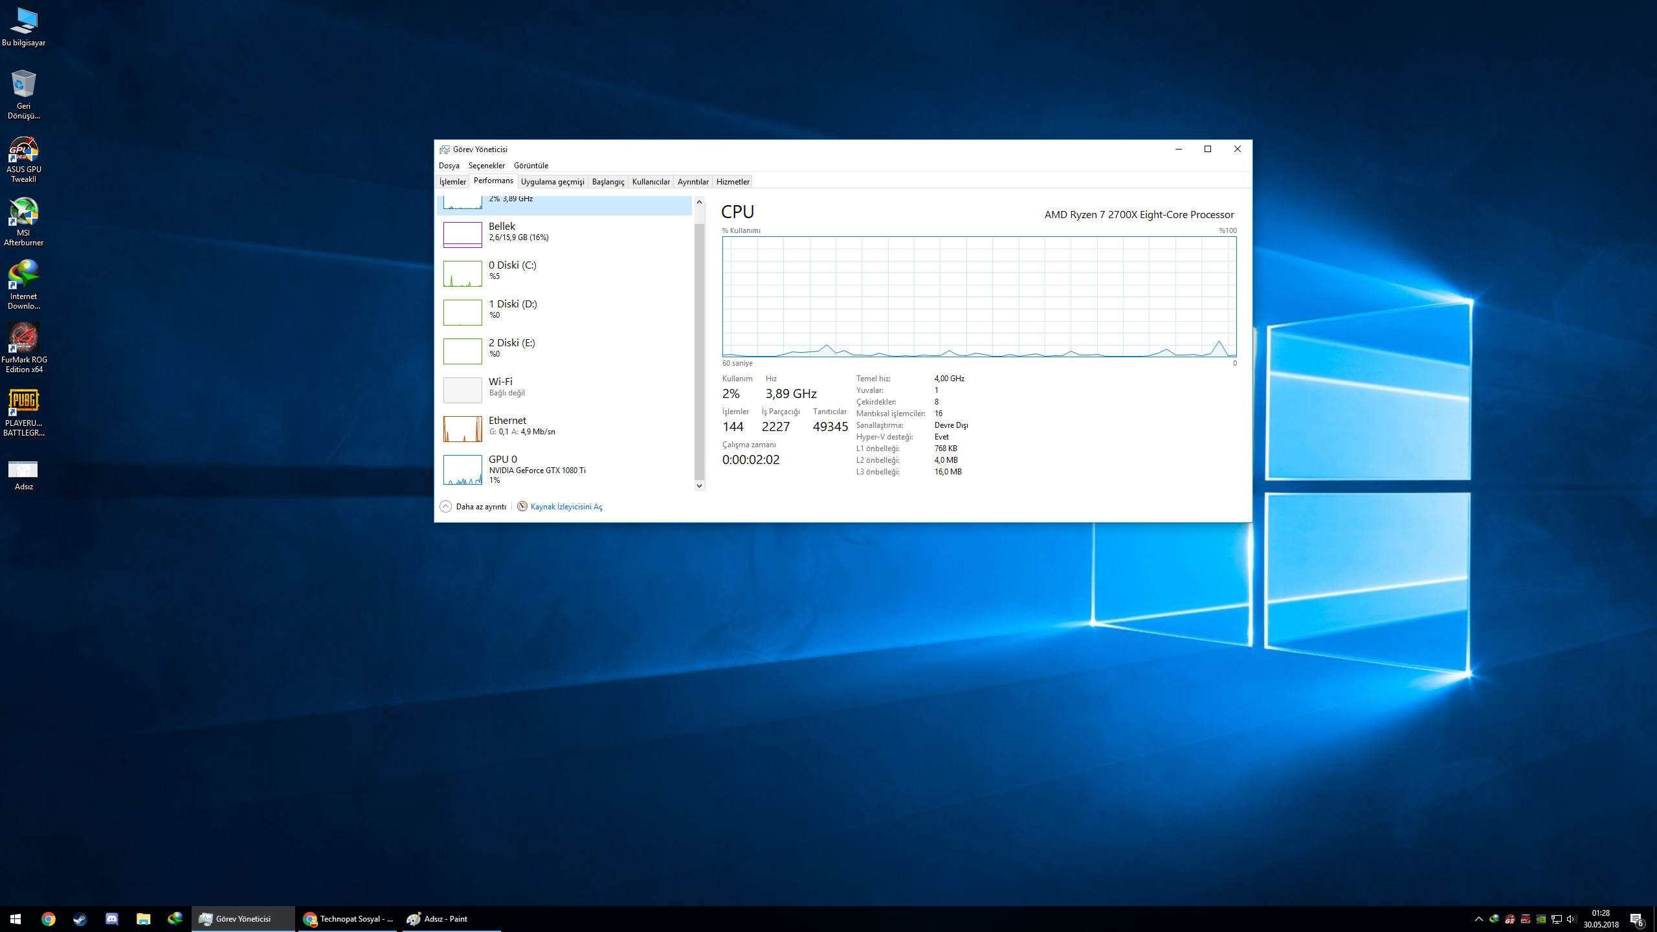Open the Dosya menu
Image resolution: width=1657 pixels, height=932 pixels.
pyautogui.click(x=449, y=166)
